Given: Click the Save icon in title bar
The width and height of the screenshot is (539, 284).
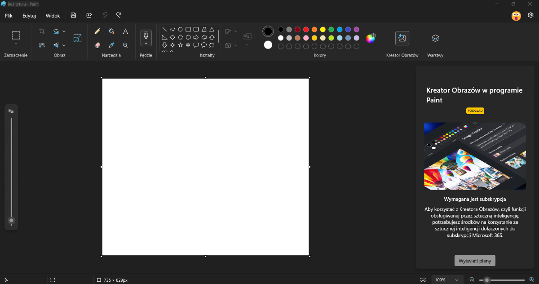Looking at the screenshot, I should coord(74,15).
